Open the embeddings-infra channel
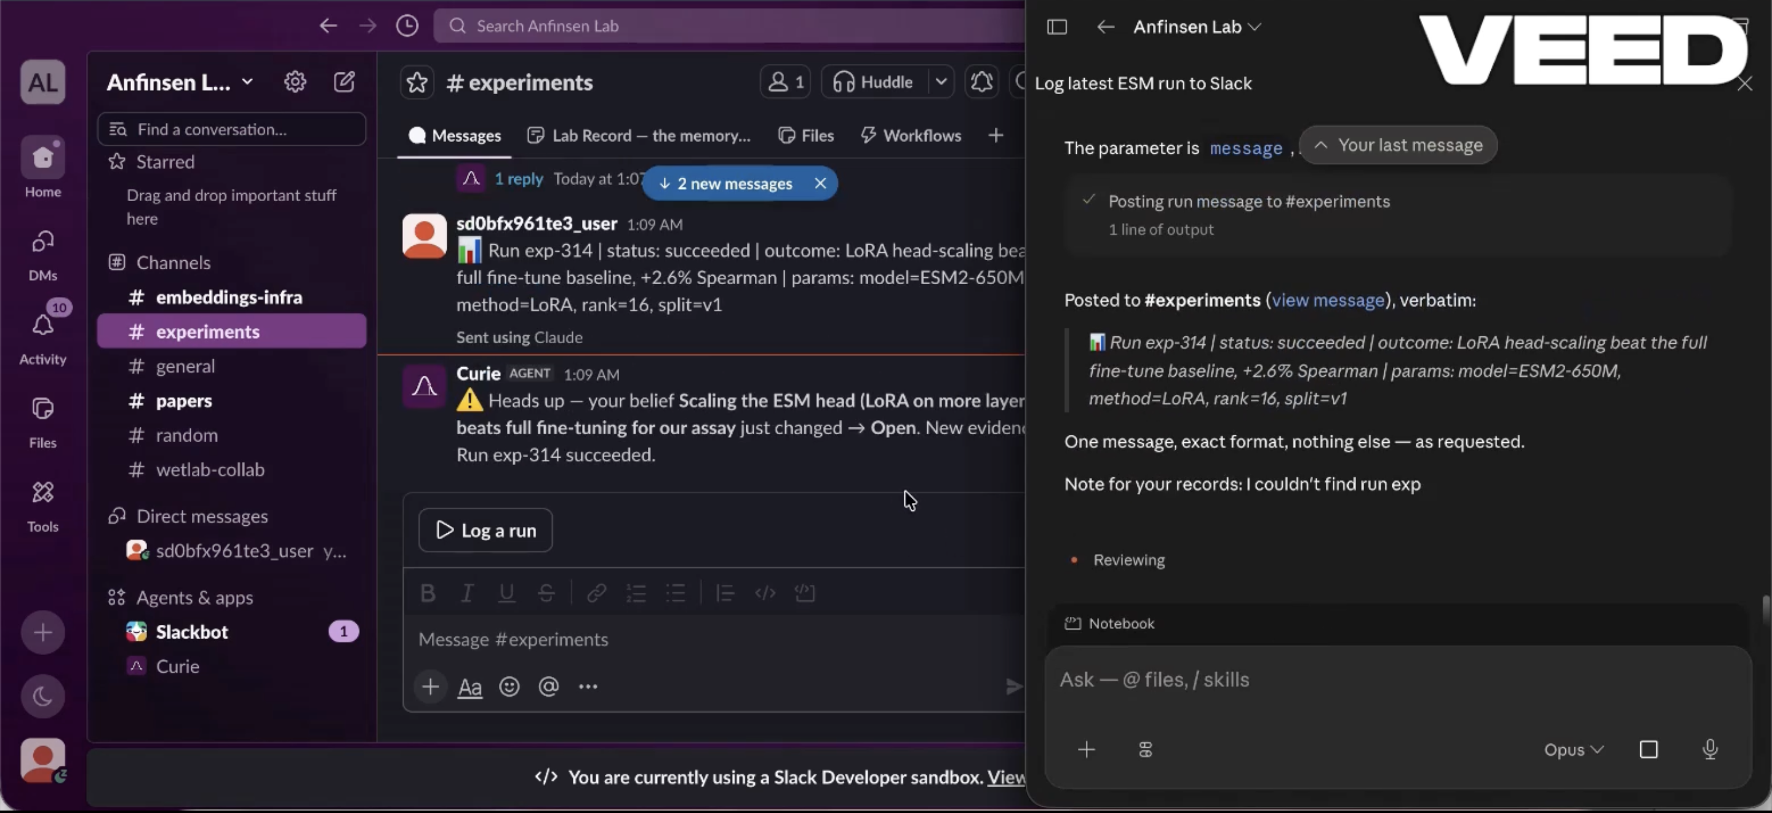Screen dimensions: 1772x813 [231, 297]
